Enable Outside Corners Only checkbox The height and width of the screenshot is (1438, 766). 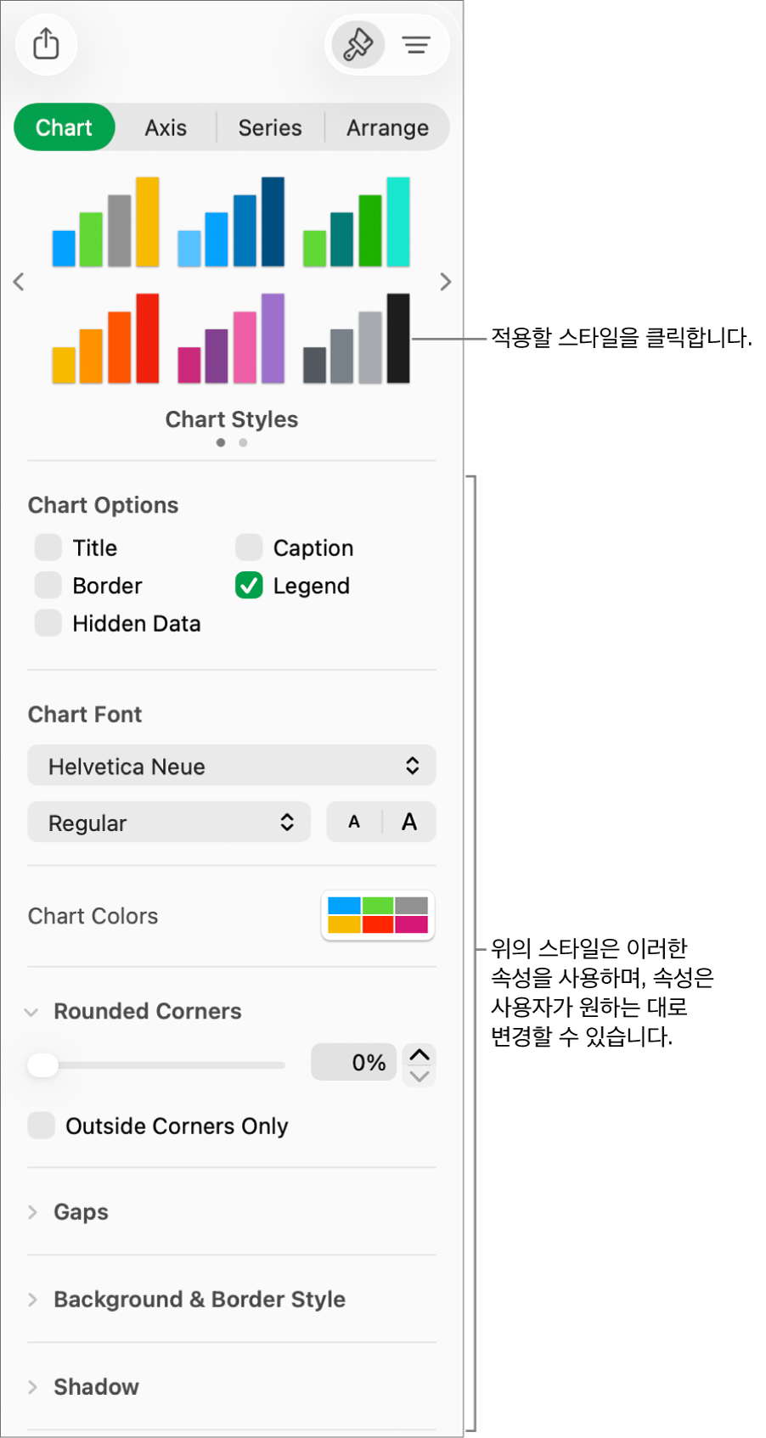[x=42, y=1126]
